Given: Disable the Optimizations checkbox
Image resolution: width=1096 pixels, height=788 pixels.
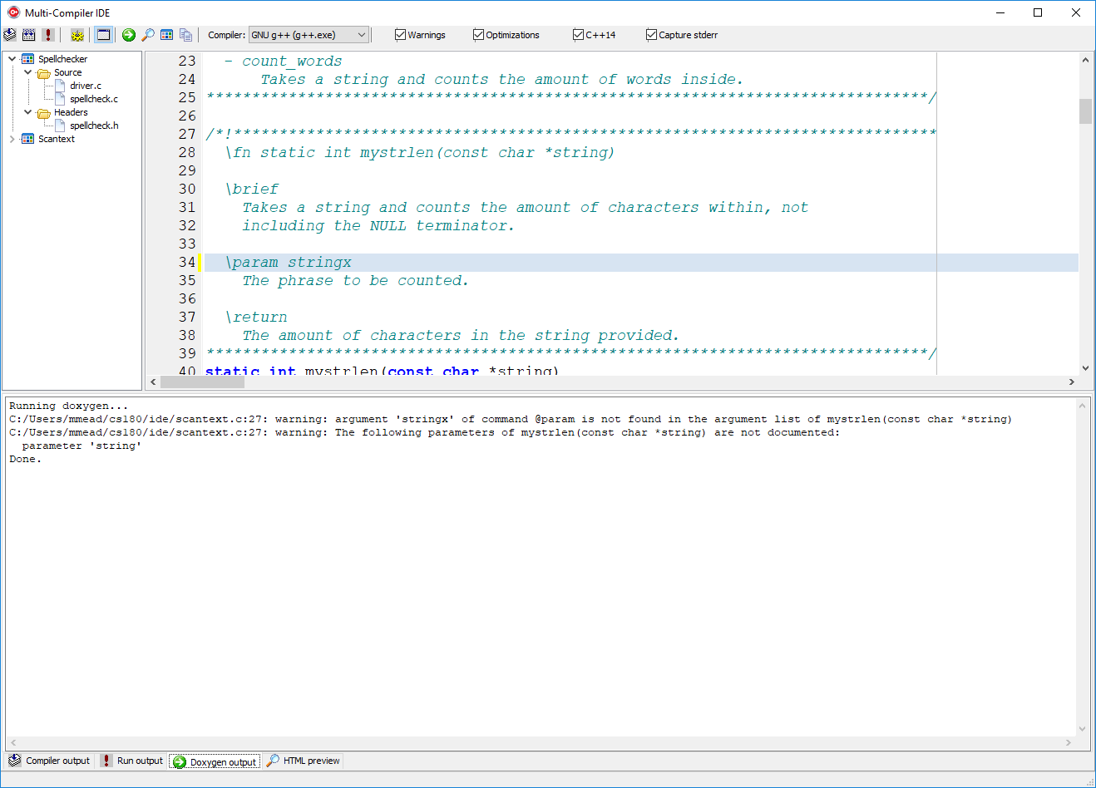Looking at the screenshot, I should 478,35.
